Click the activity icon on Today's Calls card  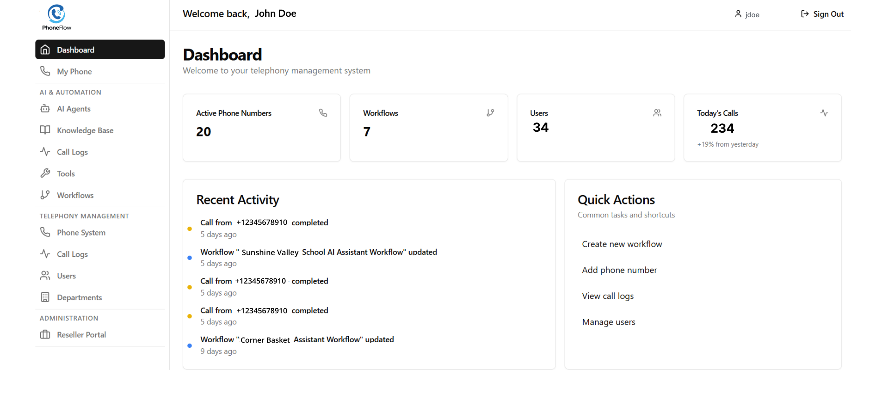point(824,113)
